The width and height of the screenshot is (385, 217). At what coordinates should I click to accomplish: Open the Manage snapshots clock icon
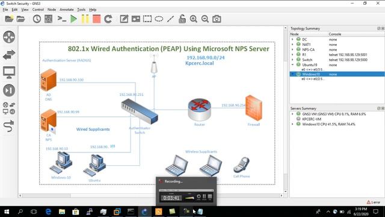pyautogui.click(x=37, y=19)
